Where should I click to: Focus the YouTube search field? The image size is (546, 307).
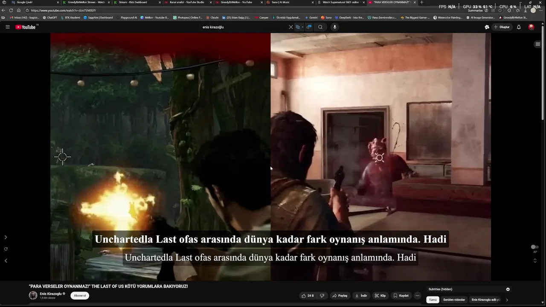click(x=243, y=27)
